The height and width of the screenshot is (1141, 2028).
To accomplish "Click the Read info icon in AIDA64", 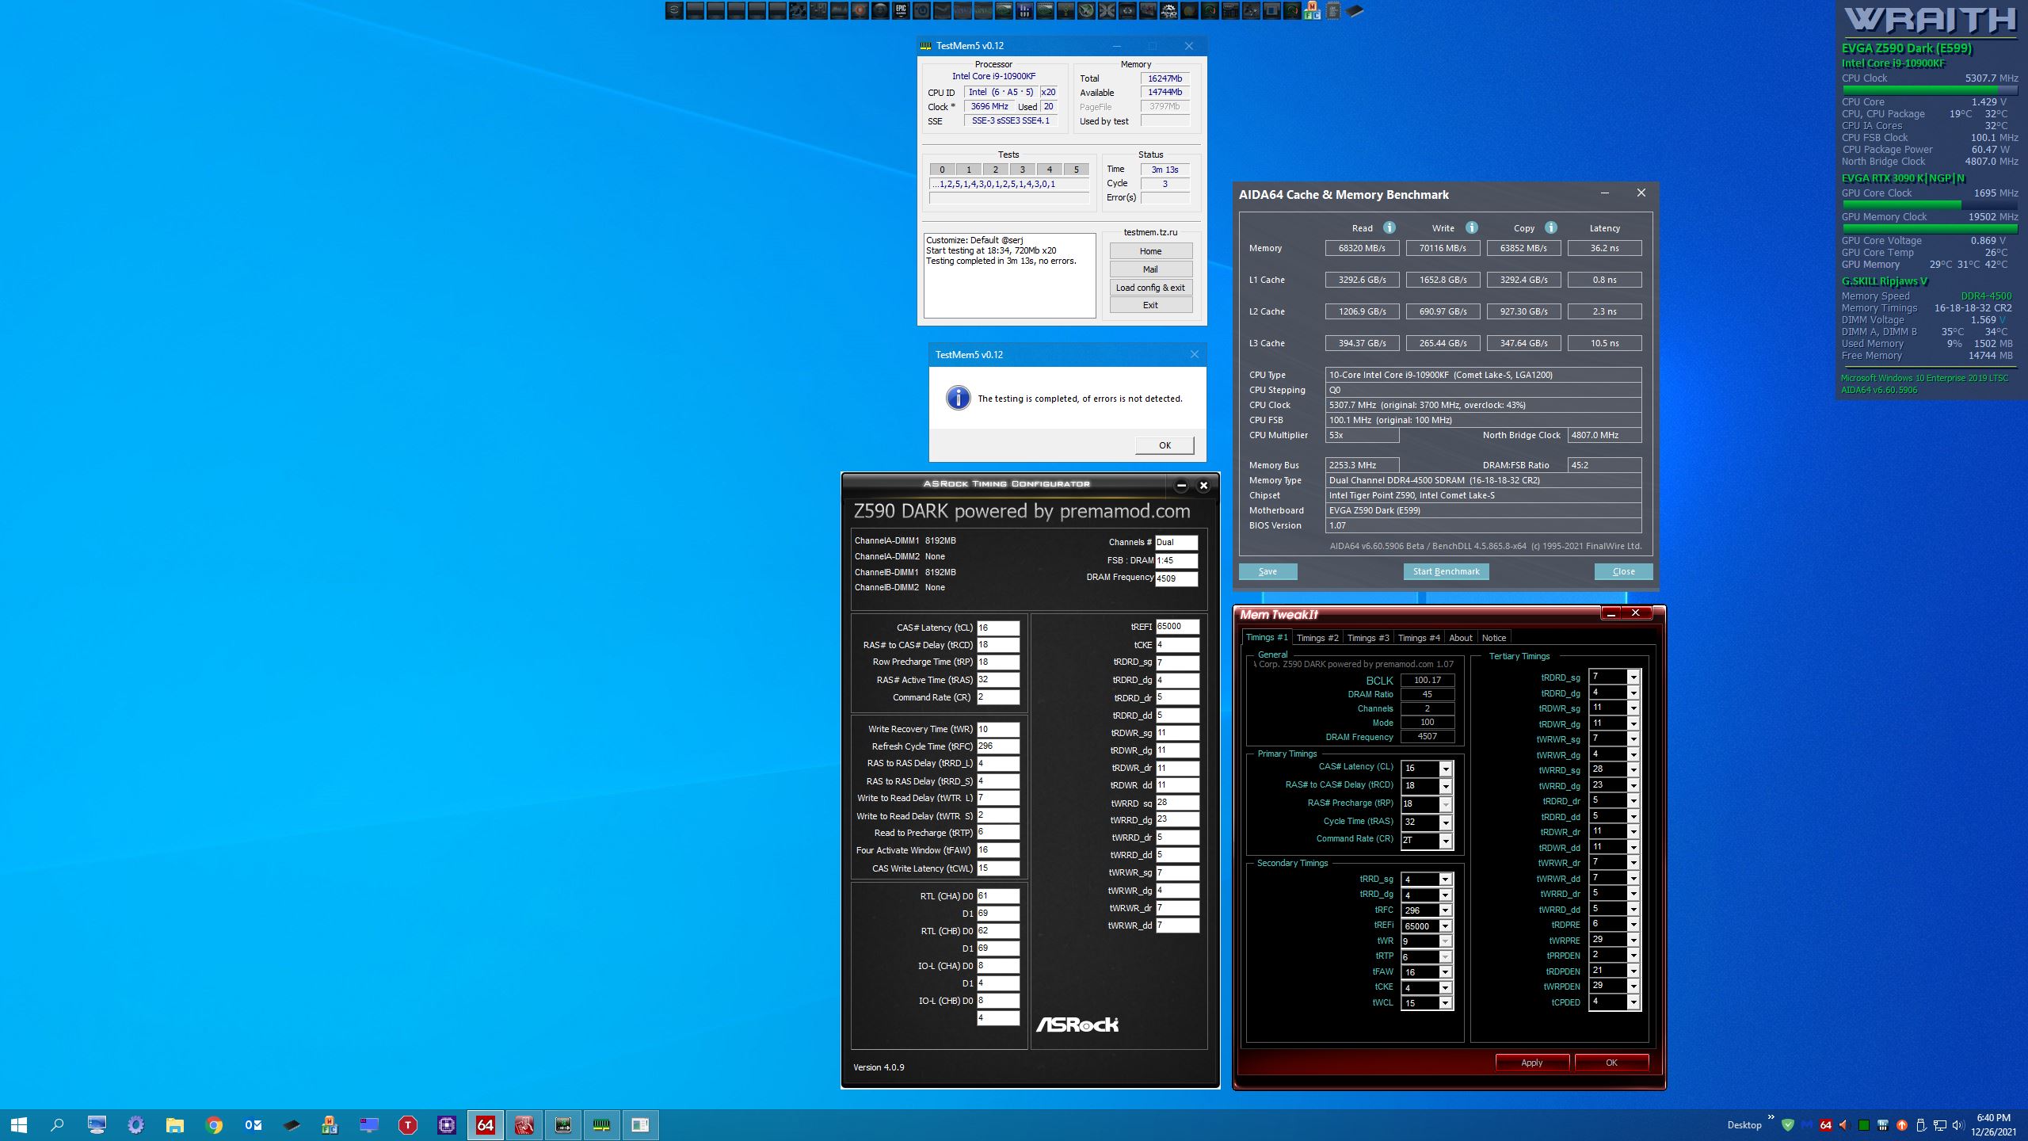I will [x=1389, y=227].
